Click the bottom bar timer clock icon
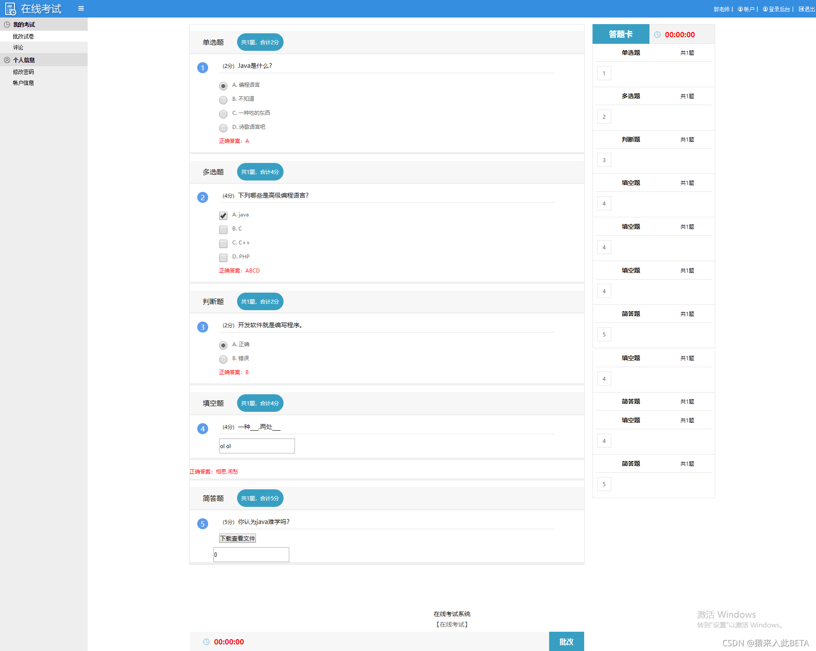 point(206,642)
